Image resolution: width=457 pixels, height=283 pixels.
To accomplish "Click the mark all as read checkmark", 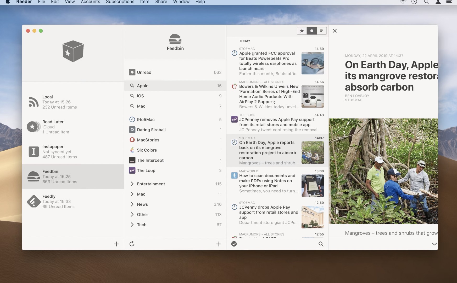I will 234,244.
